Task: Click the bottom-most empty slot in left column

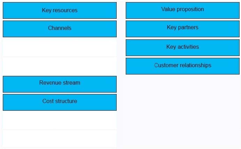Action: (x=60, y=139)
